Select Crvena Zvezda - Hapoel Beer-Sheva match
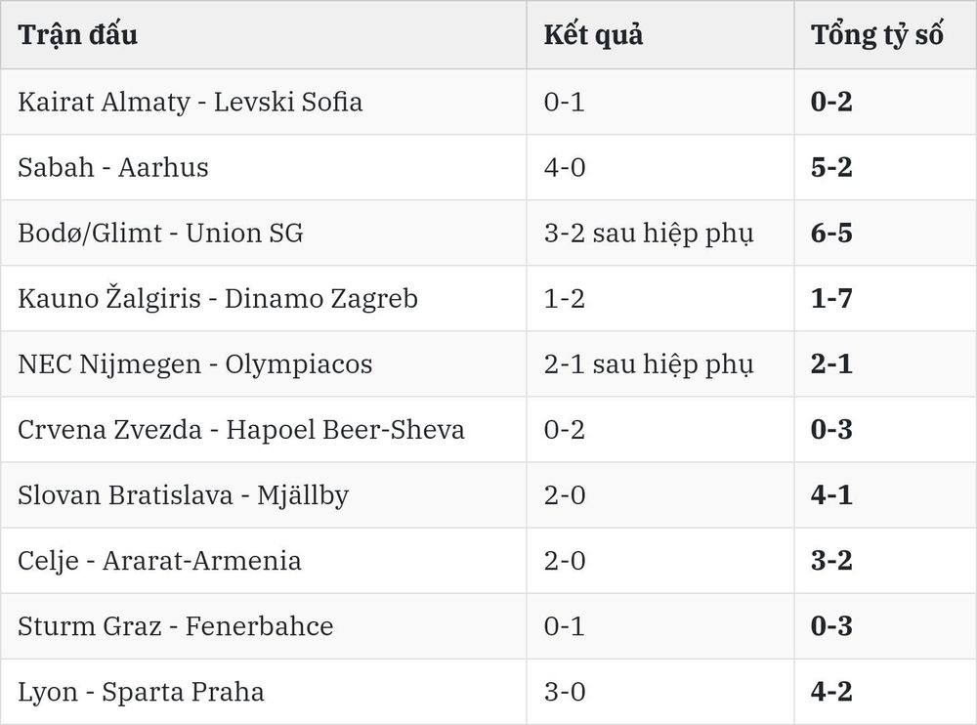 (x=241, y=430)
